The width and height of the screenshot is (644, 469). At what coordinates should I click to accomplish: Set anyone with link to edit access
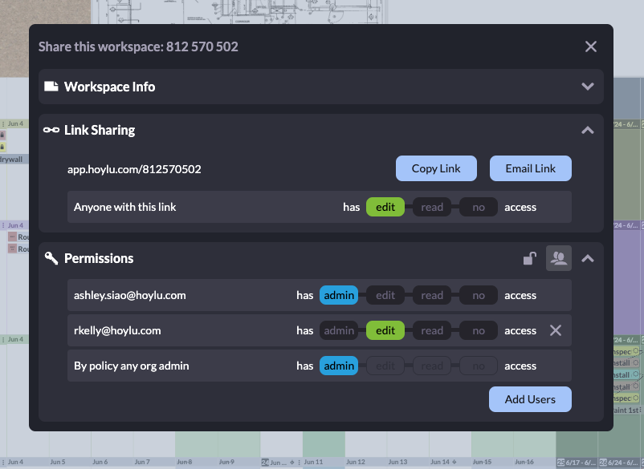click(x=385, y=207)
